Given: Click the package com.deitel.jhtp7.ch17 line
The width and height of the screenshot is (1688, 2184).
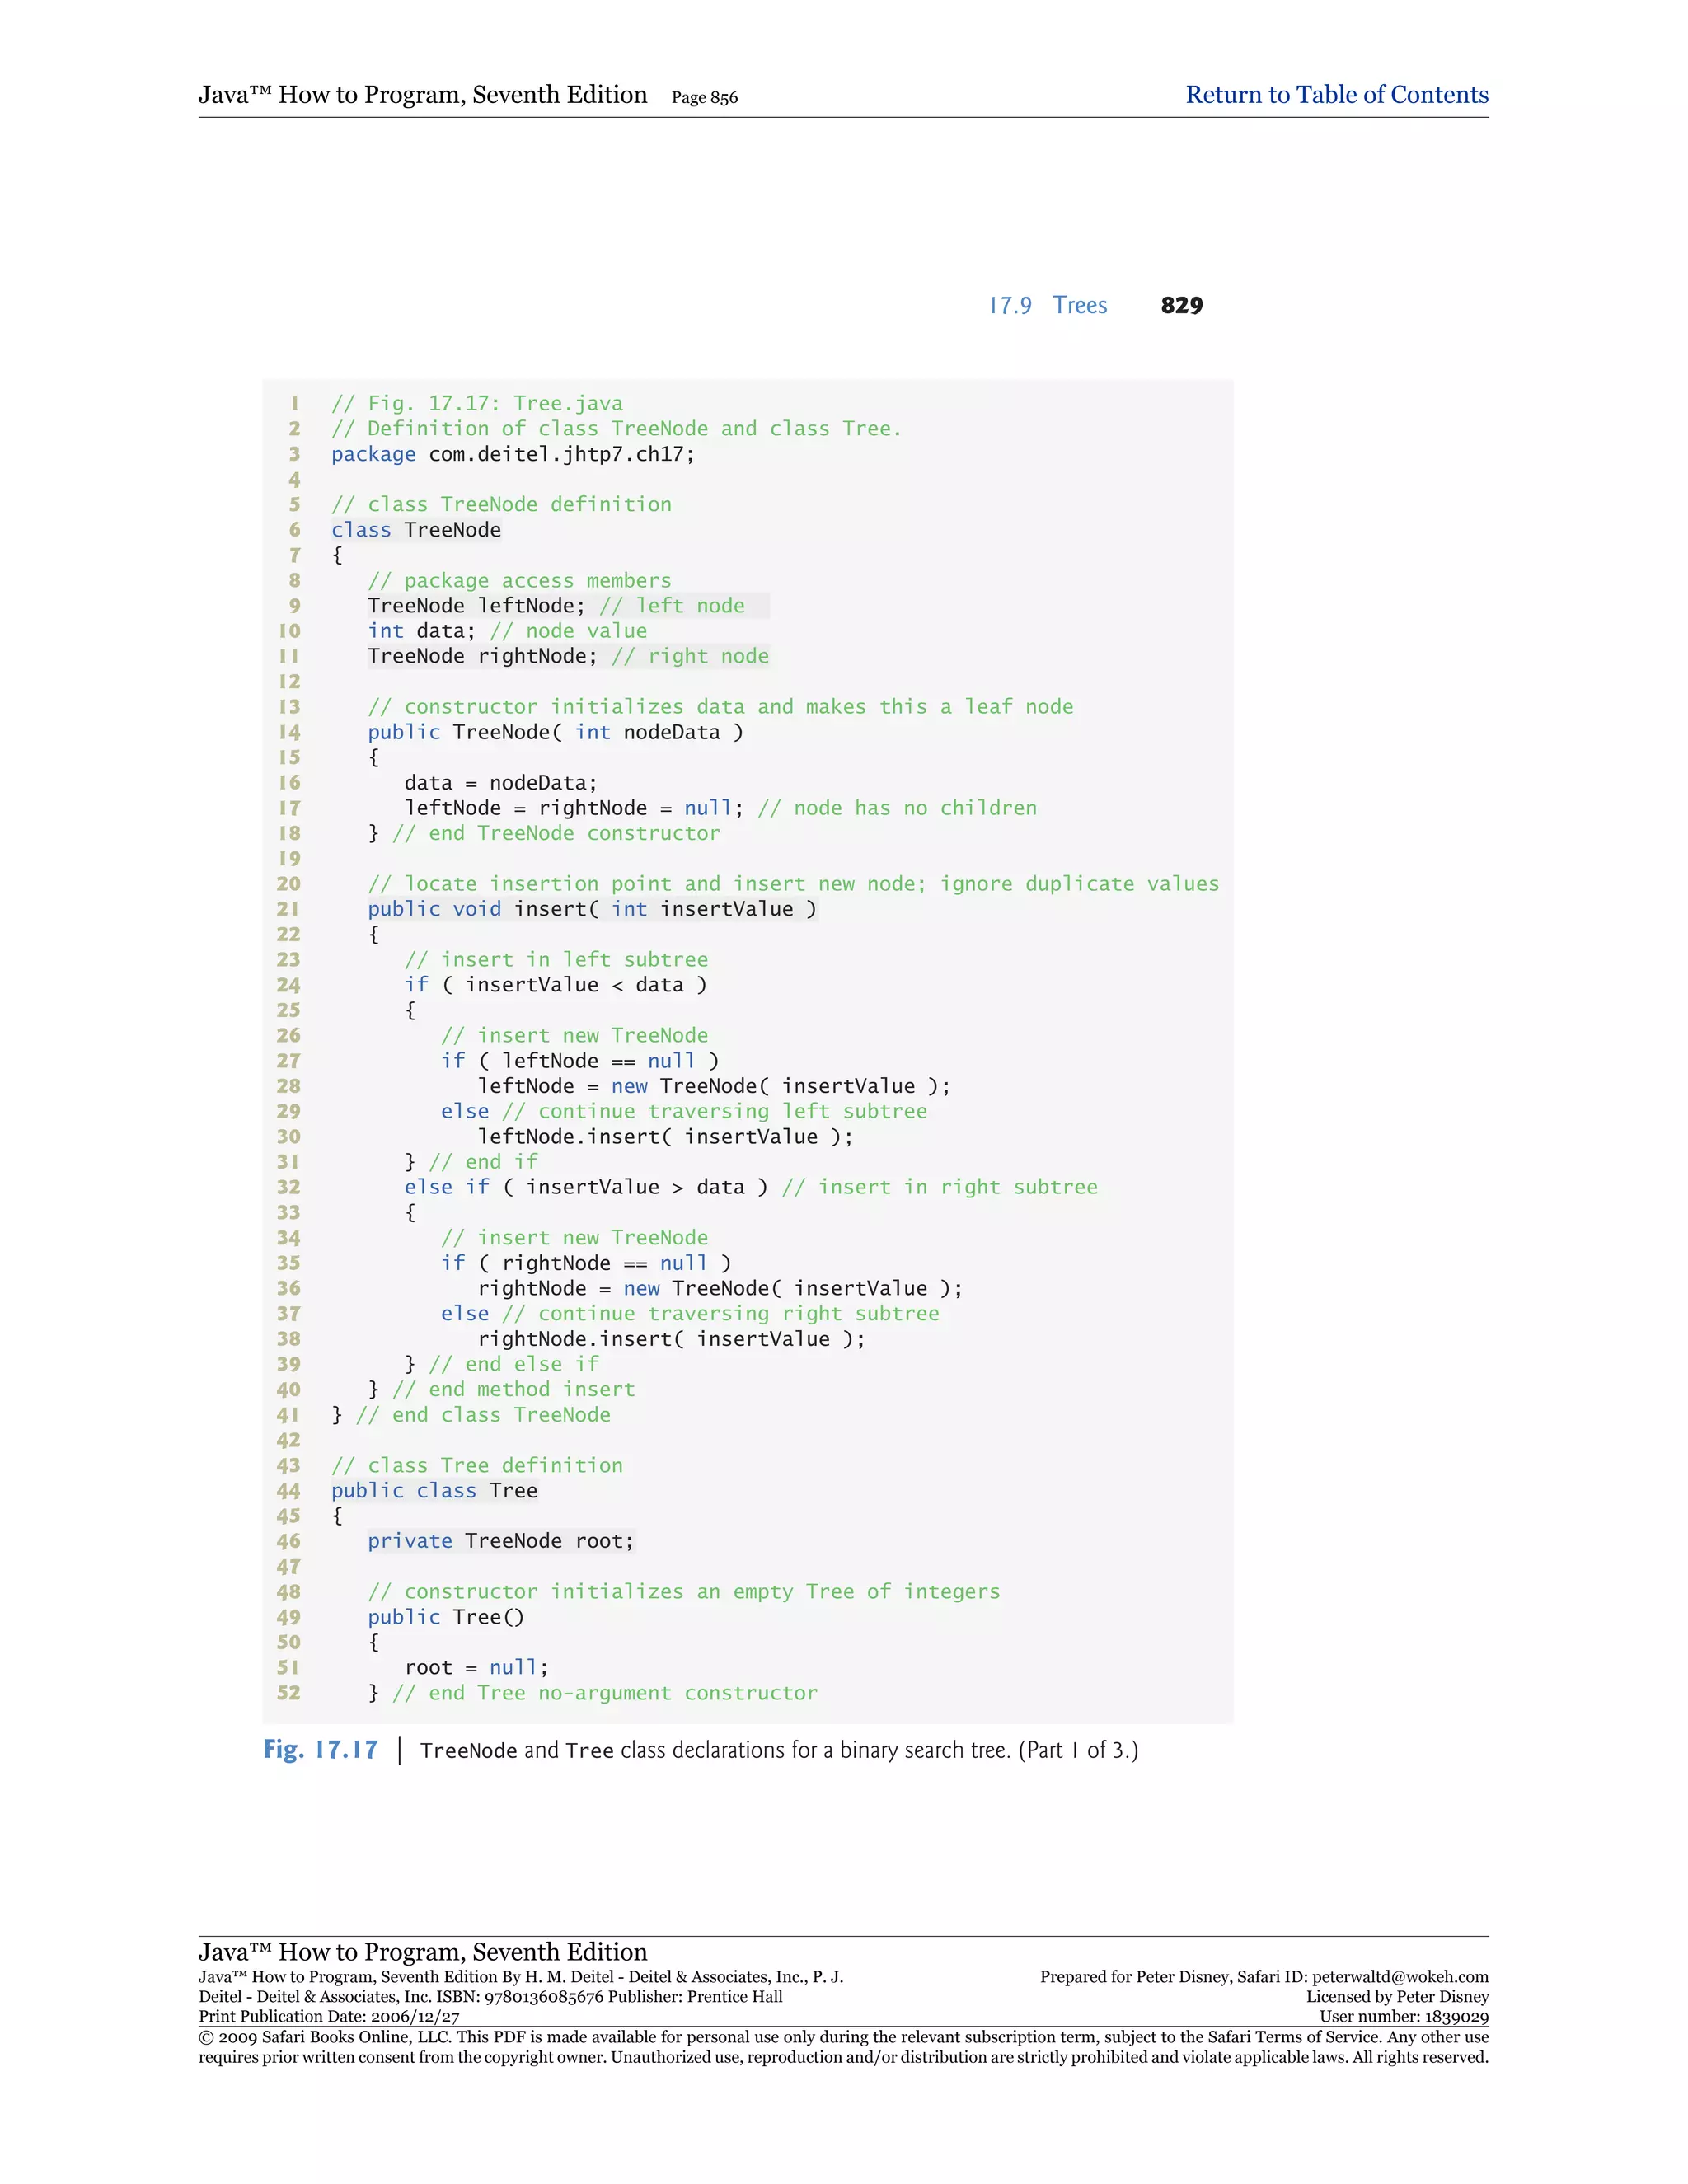Looking at the screenshot, I should coord(512,454).
